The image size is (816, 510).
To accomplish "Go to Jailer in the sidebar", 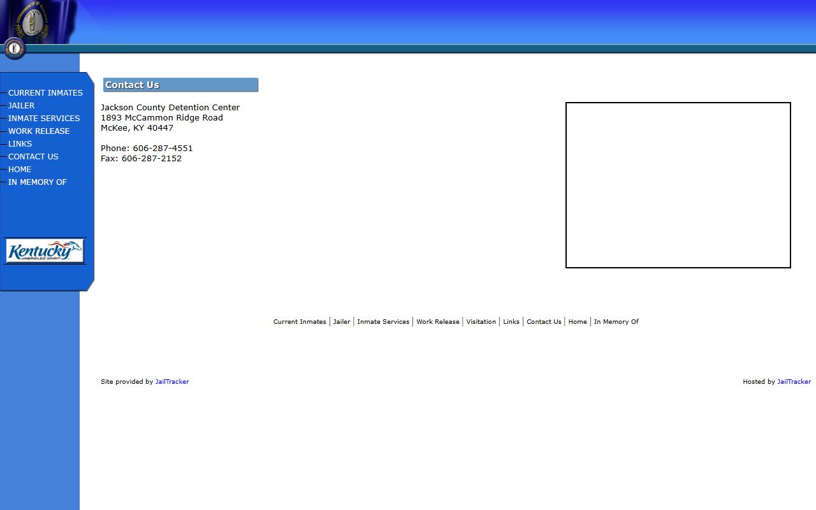I will pos(21,106).
